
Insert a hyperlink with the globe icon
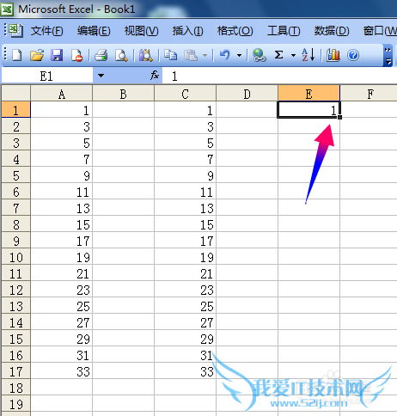pyautogui.click(x=260, y=55)
